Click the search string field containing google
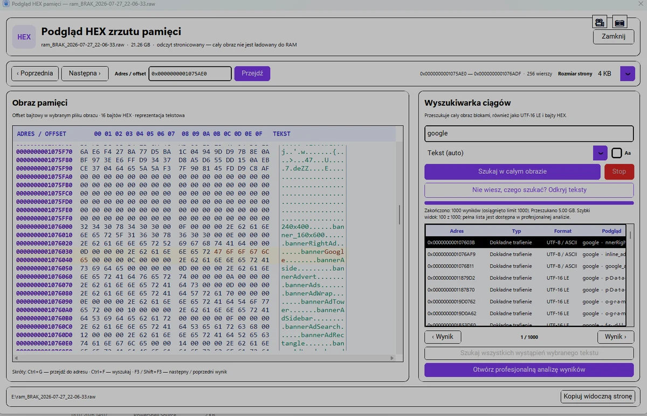This screenshot has width=647, height=416. pyautogui.click(x=529, y=133)
